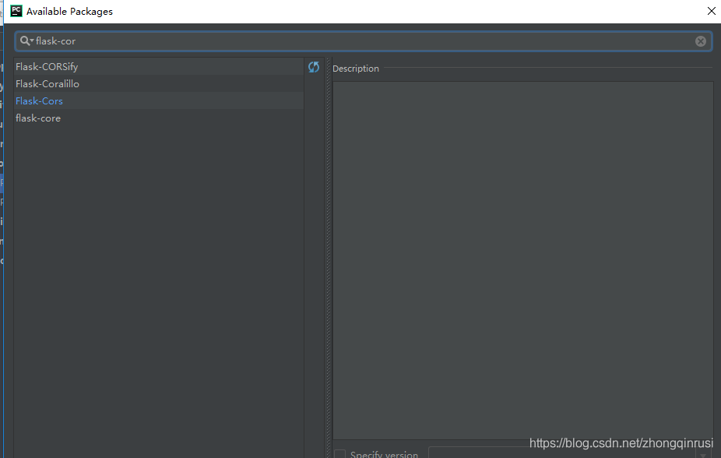721x458 pixels.
Task: Close the Available Packages dialog
Action: (711, 11)
